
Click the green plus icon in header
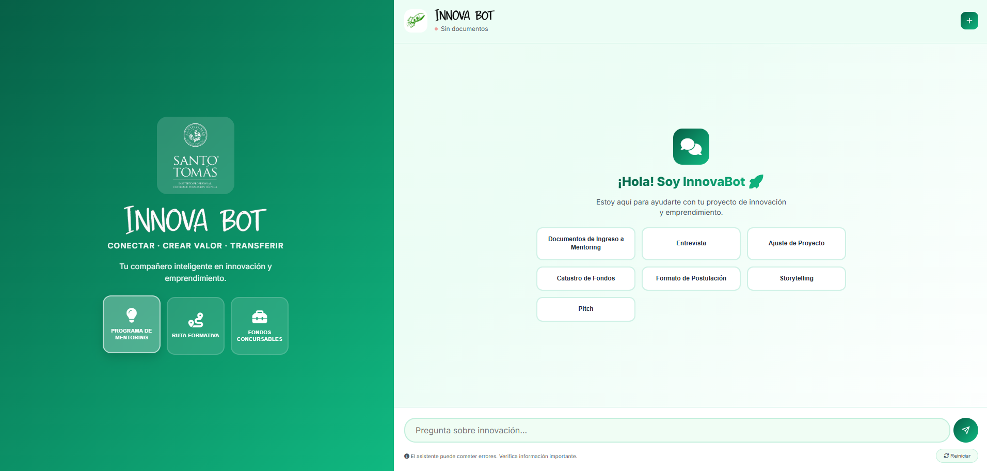click(x=969, y=21)
